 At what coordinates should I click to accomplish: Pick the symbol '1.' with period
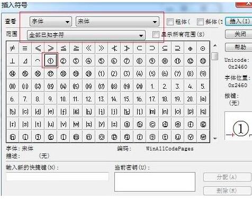click(x=152, y=86)
